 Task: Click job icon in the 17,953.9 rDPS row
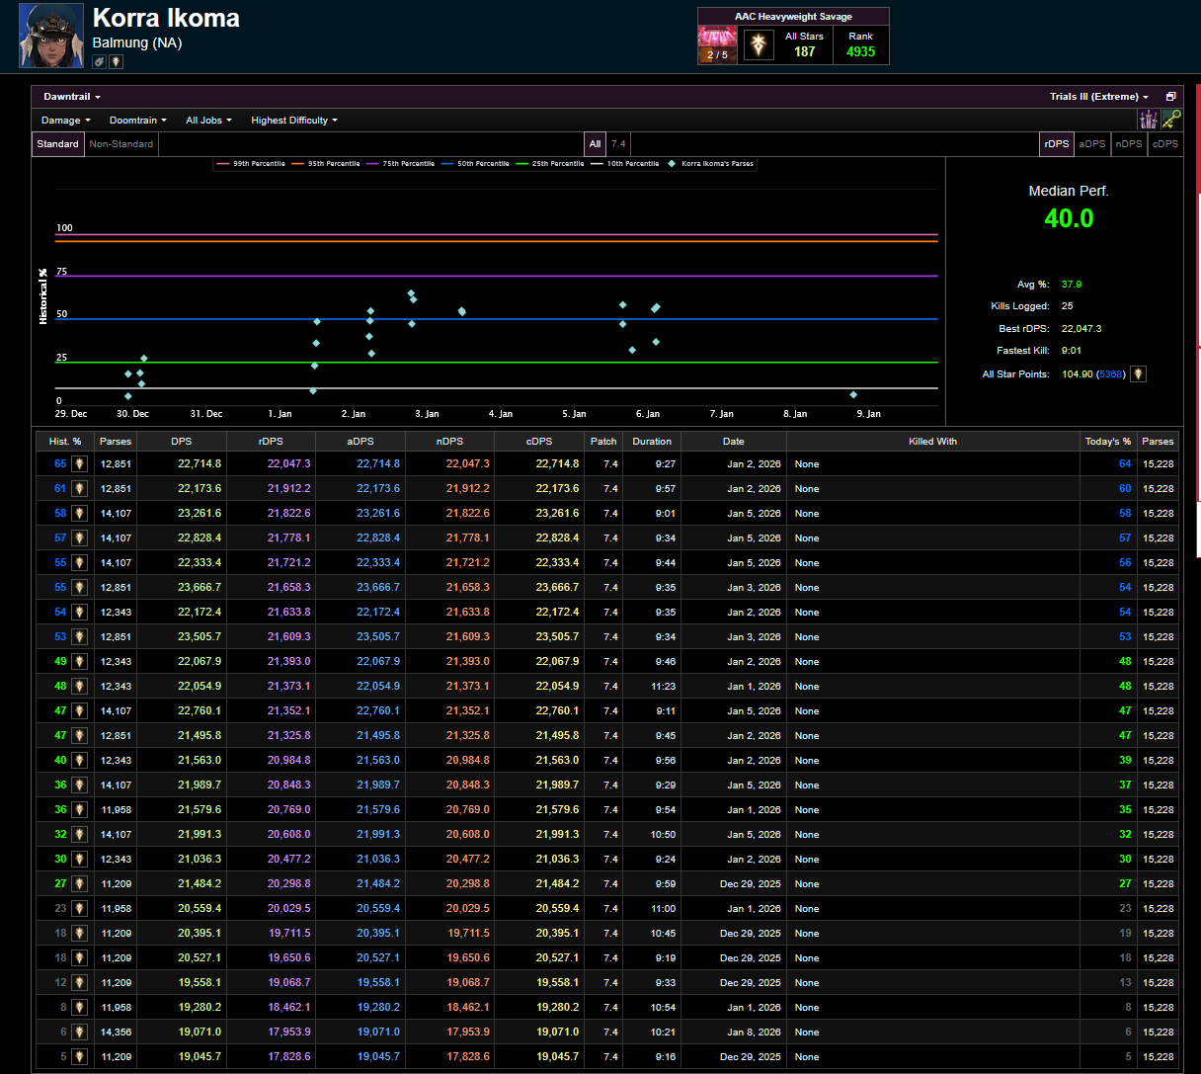tap(79, 1032)
